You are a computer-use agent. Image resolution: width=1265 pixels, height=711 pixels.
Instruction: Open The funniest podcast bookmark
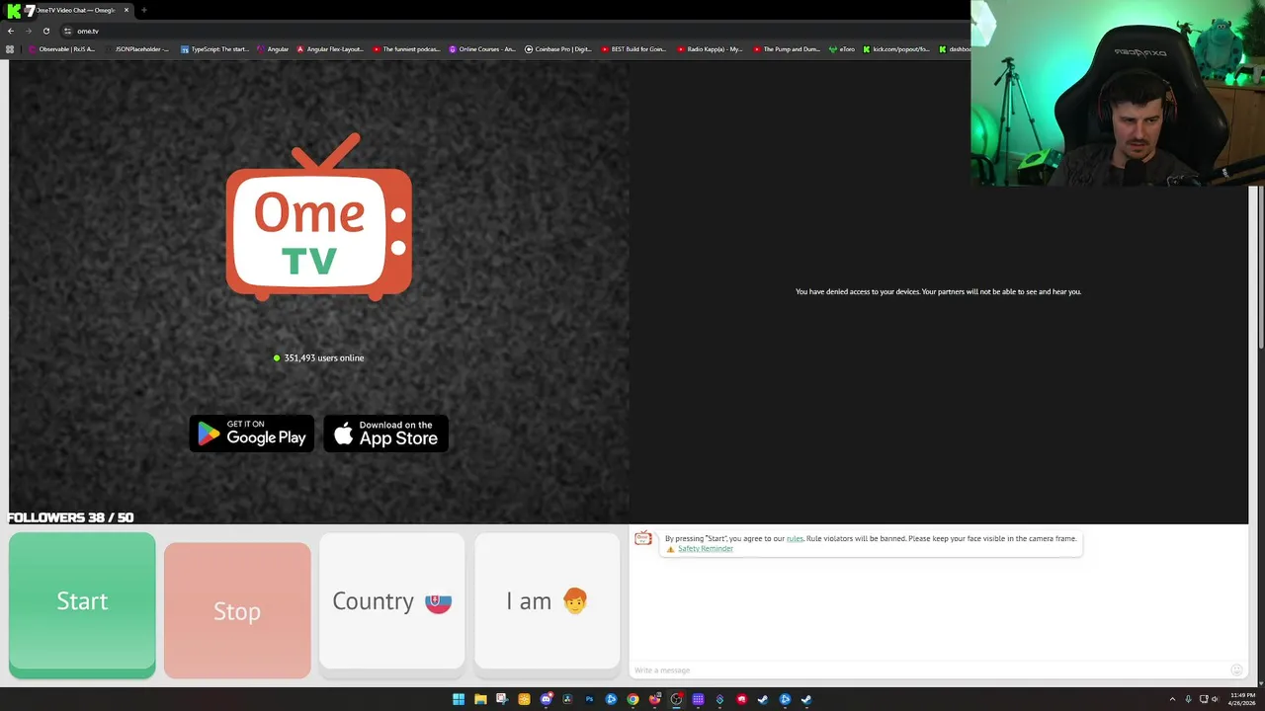pyautogui.click(x=406, y=48)
